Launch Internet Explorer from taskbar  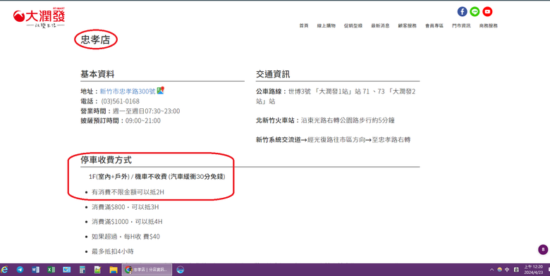4,270
